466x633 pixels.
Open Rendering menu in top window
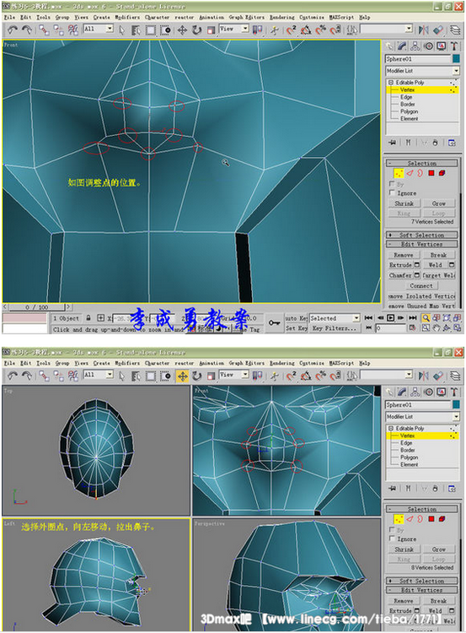pyautogui.click(x=281, y=18)
